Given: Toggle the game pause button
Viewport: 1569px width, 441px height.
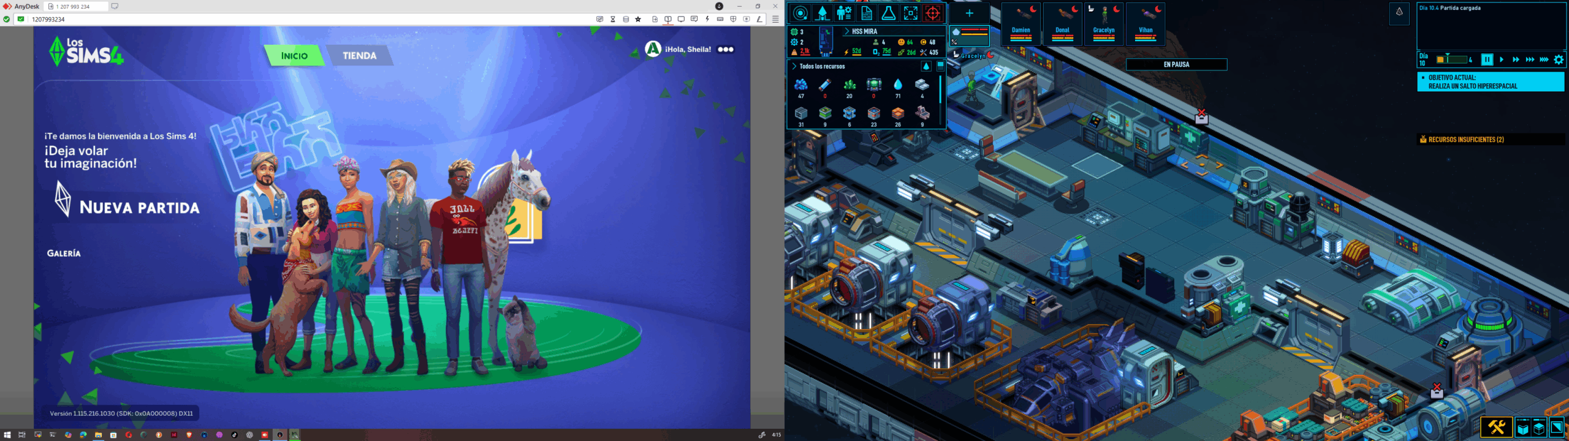Looking at the screenshot, I should point(1487,59).
